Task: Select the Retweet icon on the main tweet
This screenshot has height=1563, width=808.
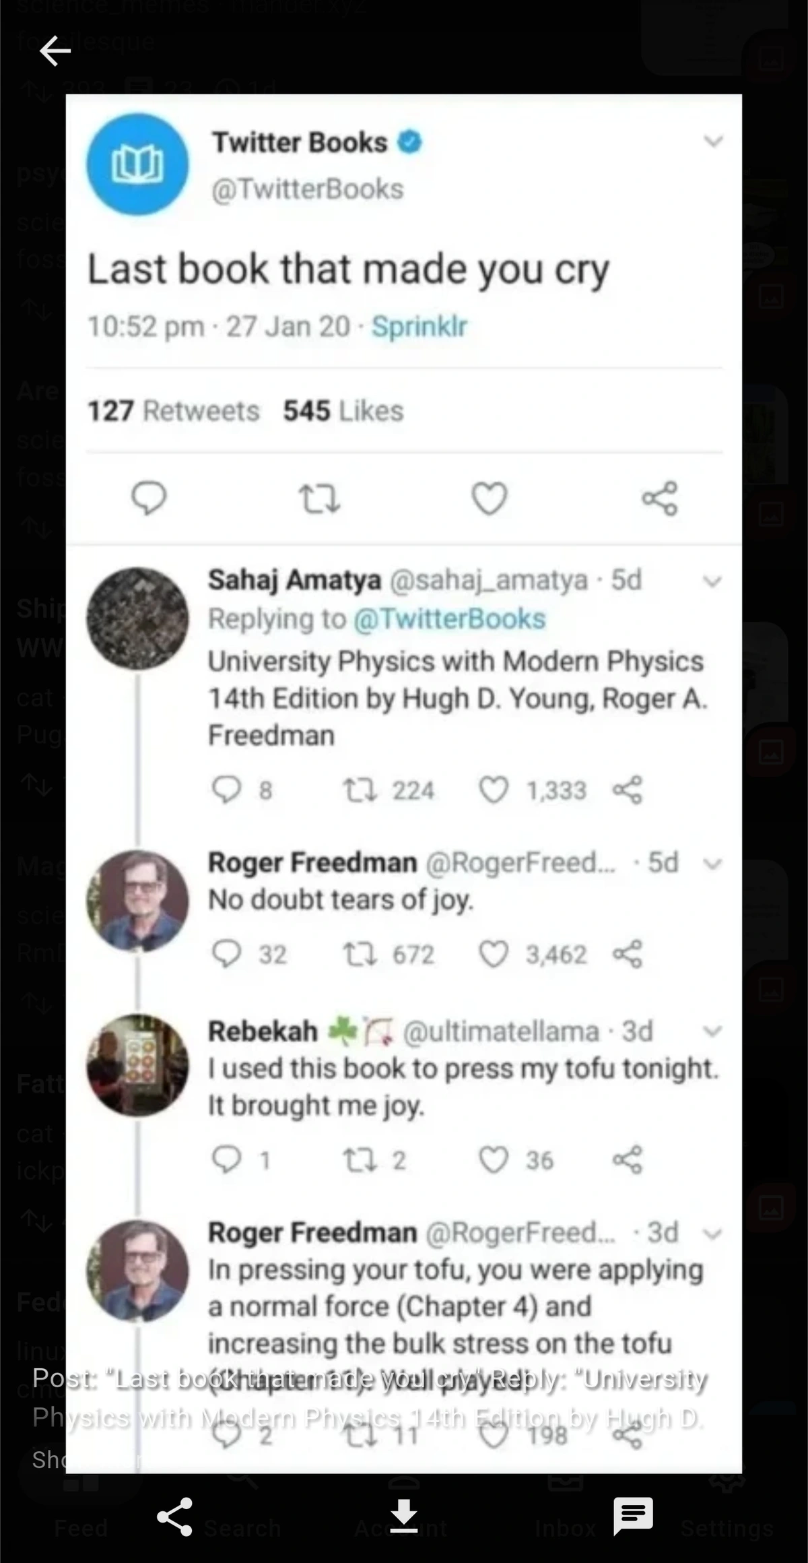Action: [x=321, y=499]
